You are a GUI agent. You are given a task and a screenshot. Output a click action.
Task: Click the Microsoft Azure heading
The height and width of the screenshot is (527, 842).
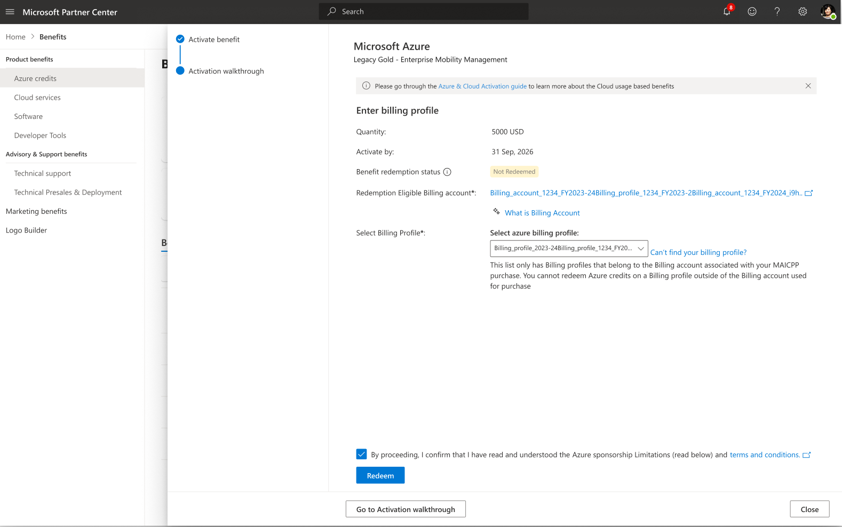392,46
